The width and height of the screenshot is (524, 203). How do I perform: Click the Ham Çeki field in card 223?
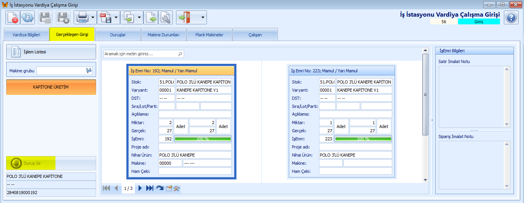click(355, 171)
